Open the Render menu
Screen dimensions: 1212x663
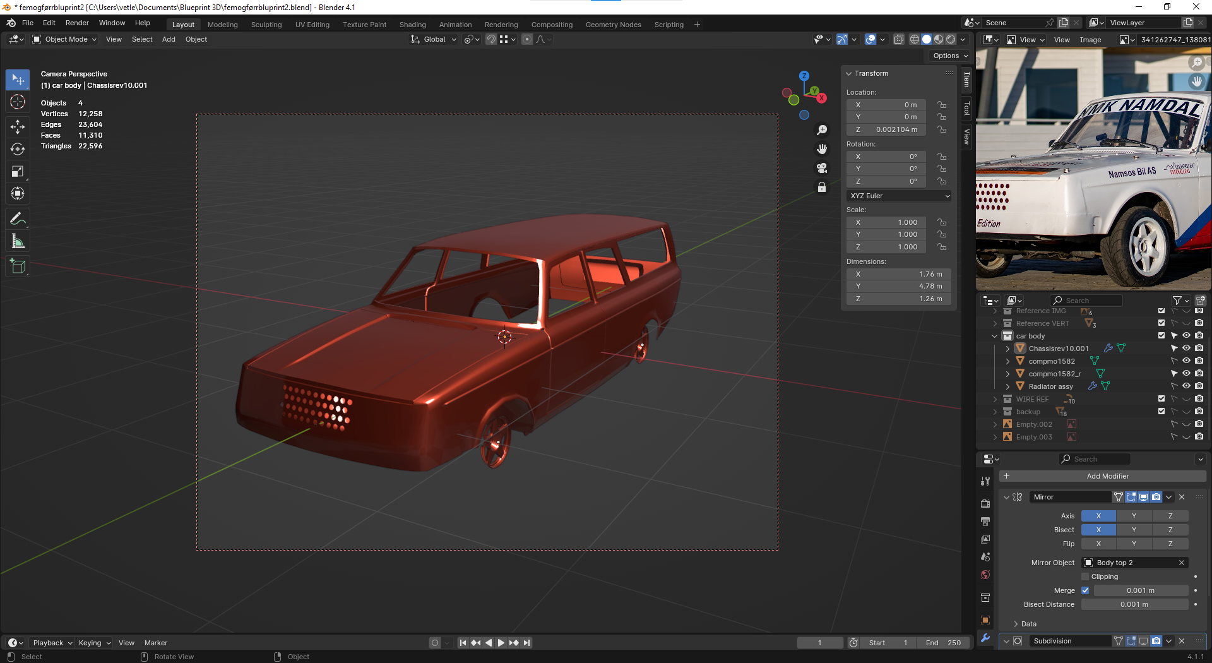tap(77, 23)
